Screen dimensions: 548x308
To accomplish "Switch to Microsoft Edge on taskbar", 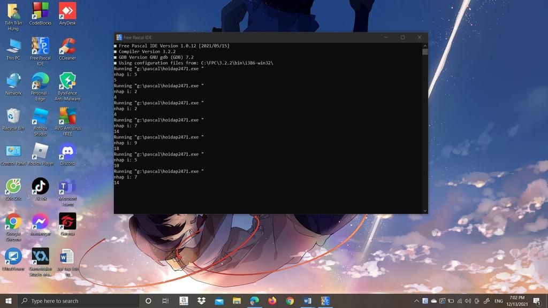I will coord(254,301).
